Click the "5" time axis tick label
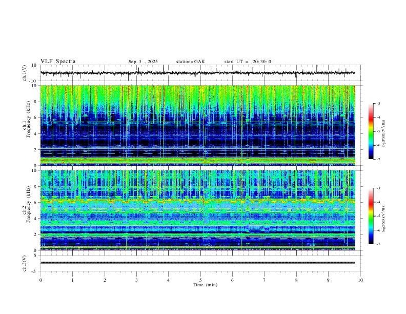This screenshot has width=406, height=314. point(200,280)
